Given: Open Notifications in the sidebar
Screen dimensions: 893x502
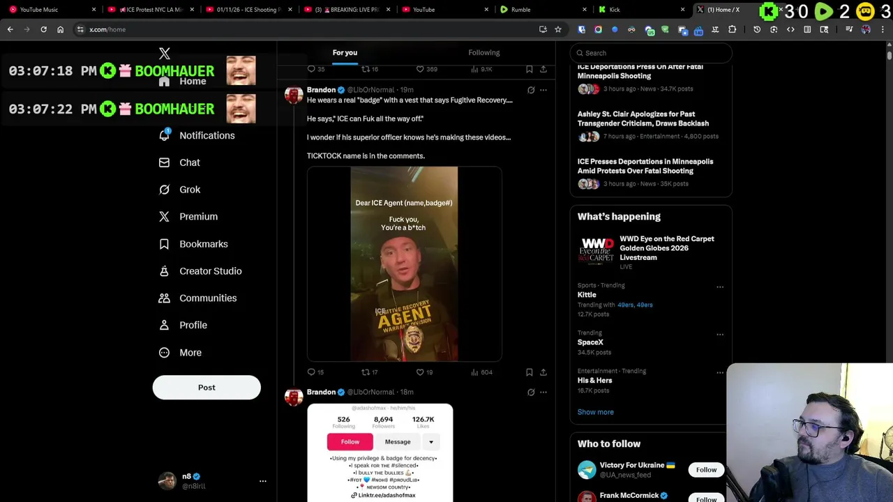Looking at the screenshot, I should [197, 135].
